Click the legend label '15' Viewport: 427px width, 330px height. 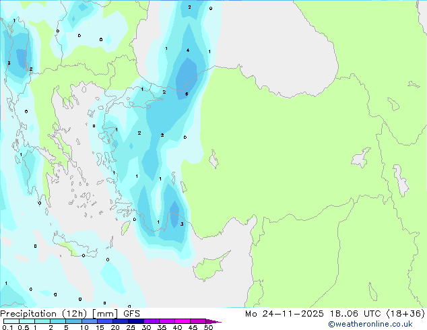(x=100, y=327)
